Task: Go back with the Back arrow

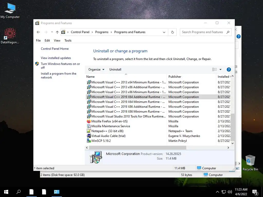Action: pyautogui.click(x=39, y=32)
